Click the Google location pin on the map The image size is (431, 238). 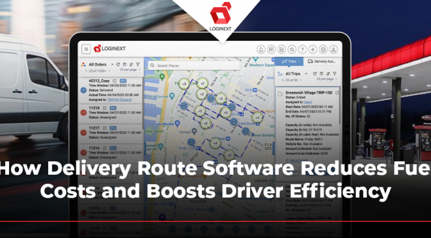click(x=194, y=131)
